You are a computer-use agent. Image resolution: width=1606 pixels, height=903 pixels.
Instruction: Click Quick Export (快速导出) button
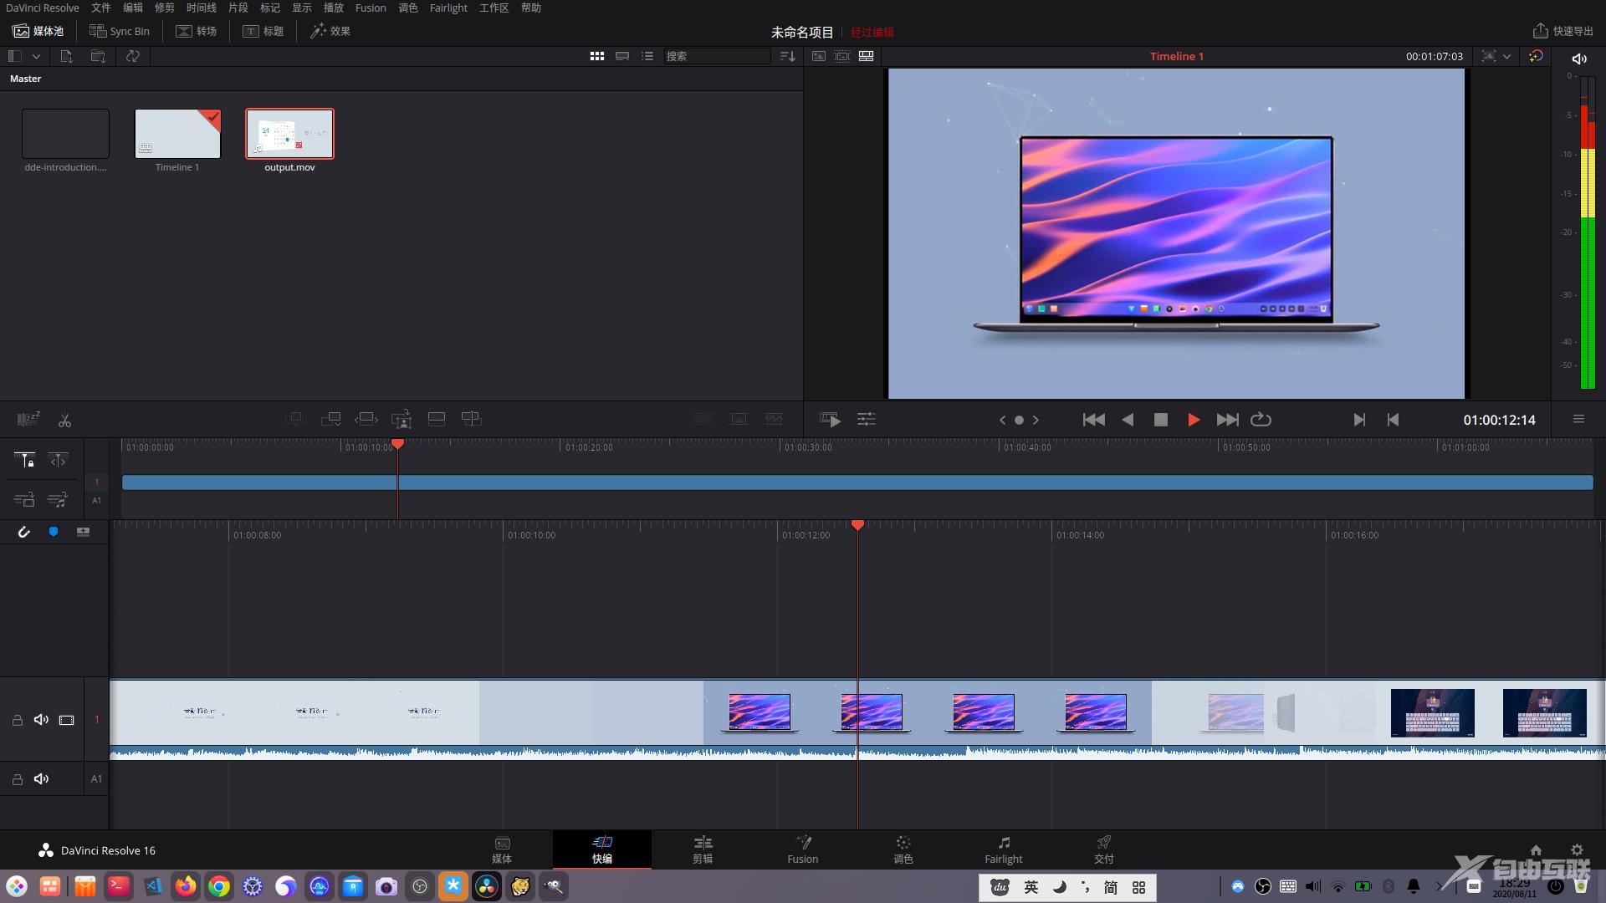[1563, 31]
